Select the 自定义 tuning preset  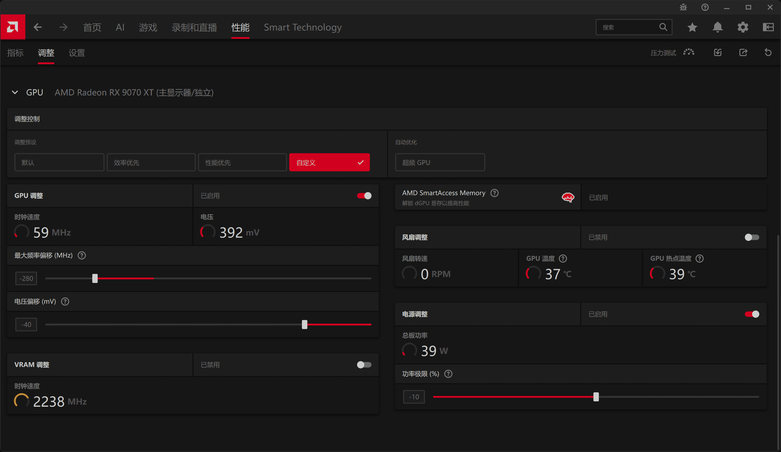tap(329, 162)
